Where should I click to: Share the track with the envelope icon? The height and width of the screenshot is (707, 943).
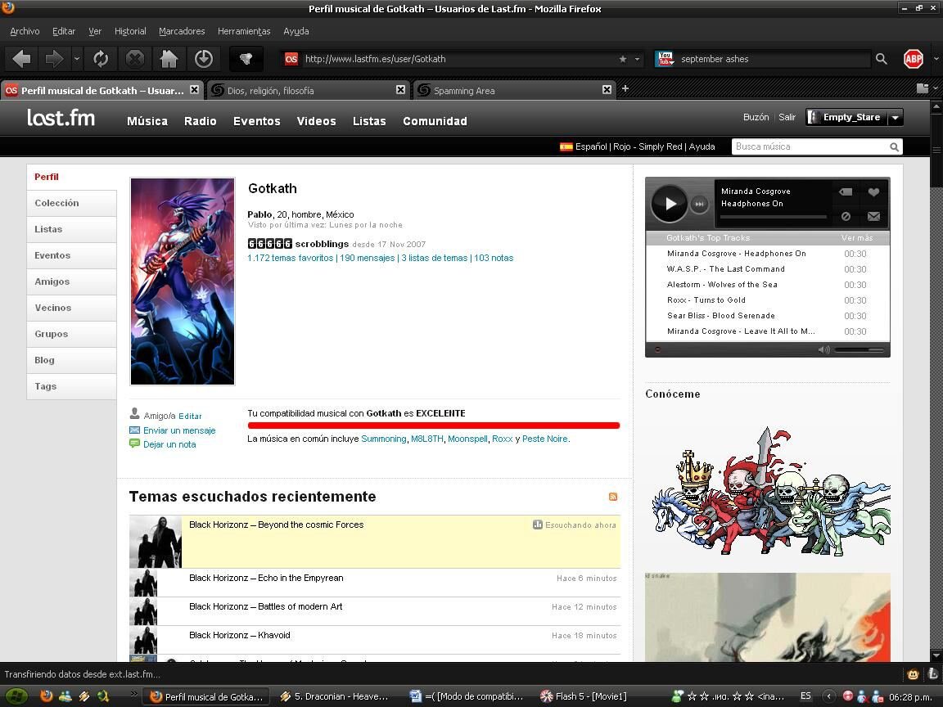point(873,216)
